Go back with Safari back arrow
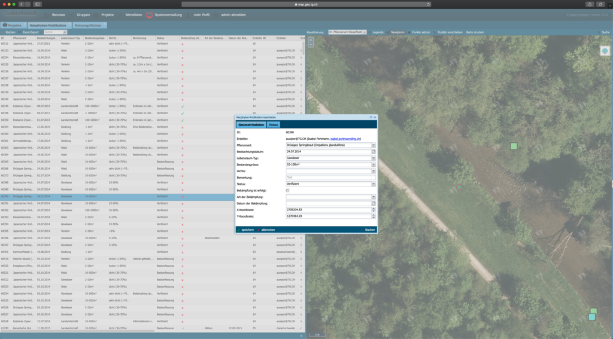Viewport: 613px width, 339px height. click(21, 4)
